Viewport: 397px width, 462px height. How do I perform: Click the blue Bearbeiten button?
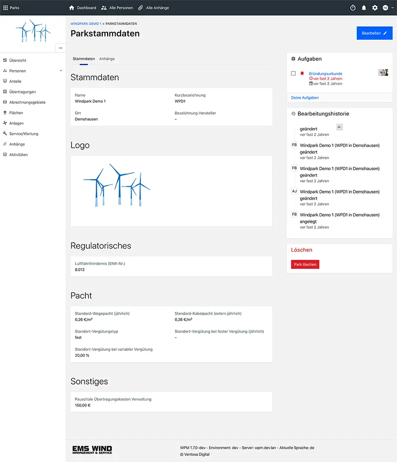click(374, 33)
